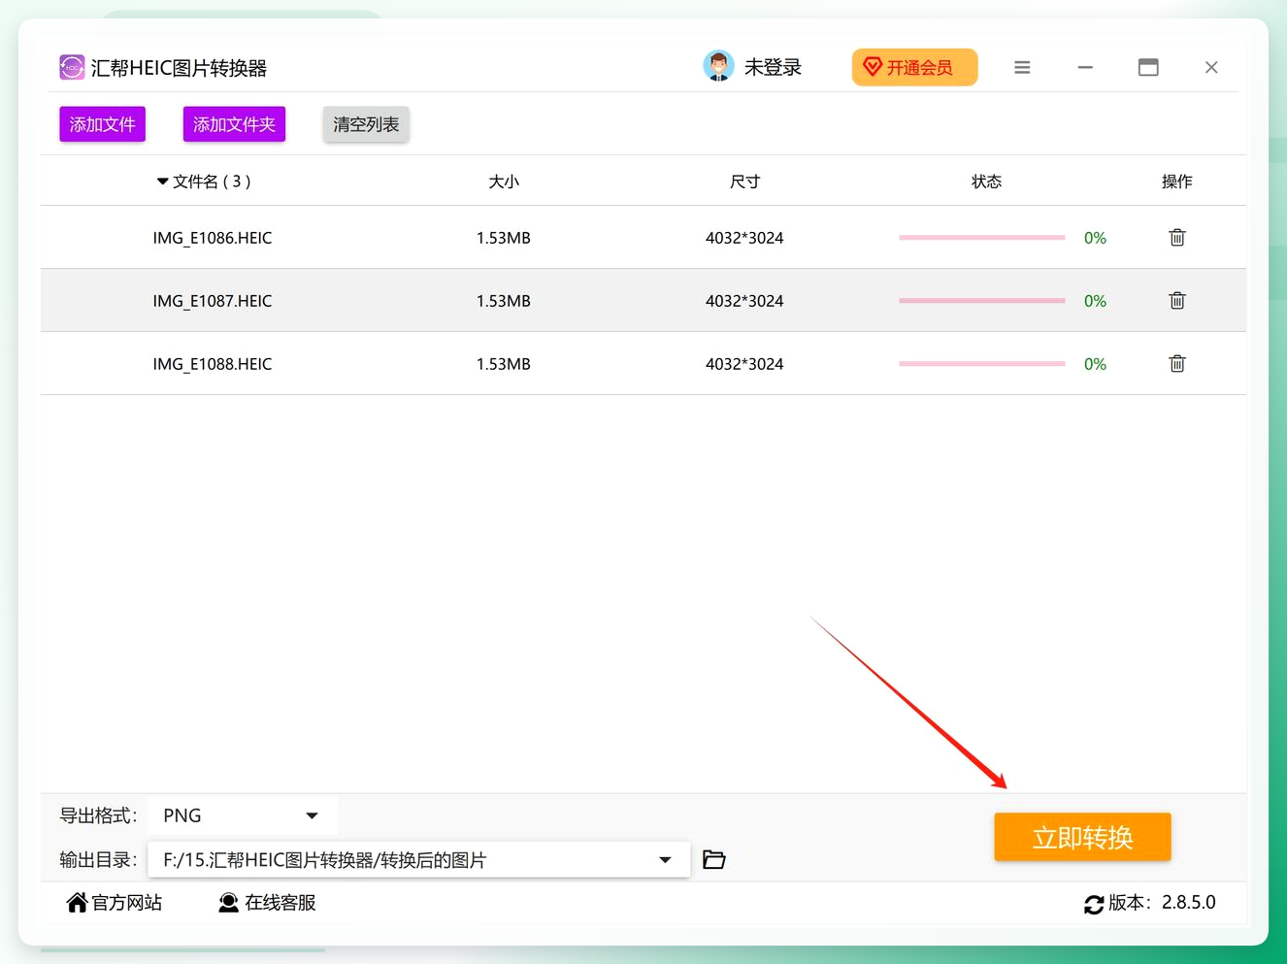Open the hamburger menu icon

[x=1022, y=67]
